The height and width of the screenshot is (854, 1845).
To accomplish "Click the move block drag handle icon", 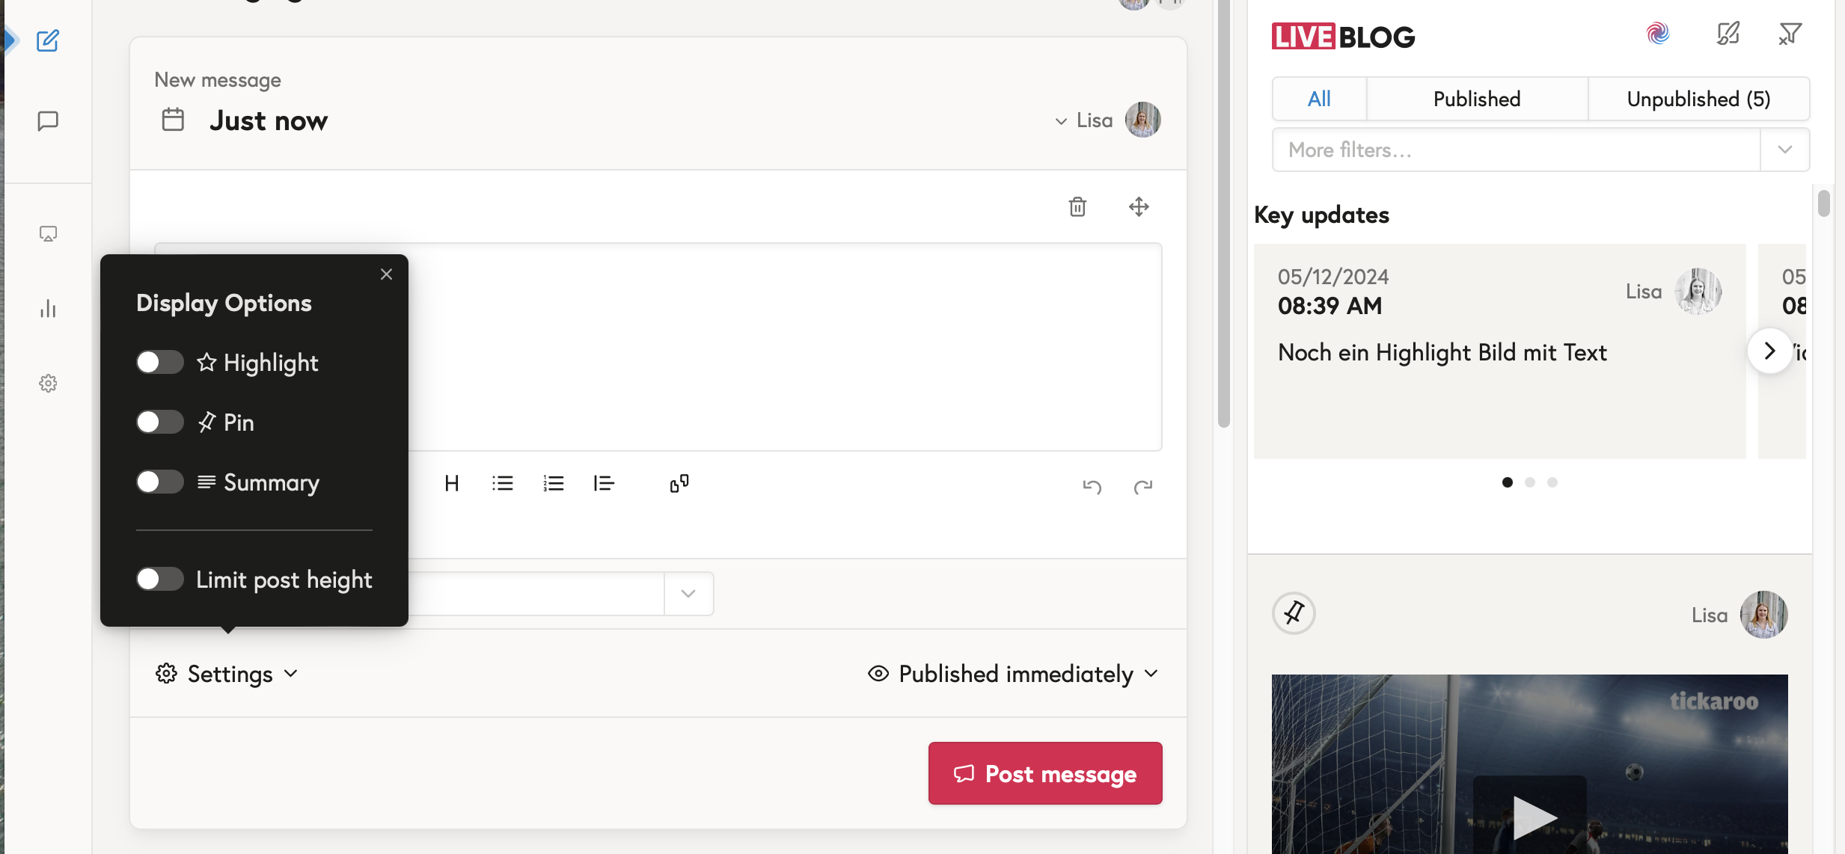I will tap(1139, 206).
